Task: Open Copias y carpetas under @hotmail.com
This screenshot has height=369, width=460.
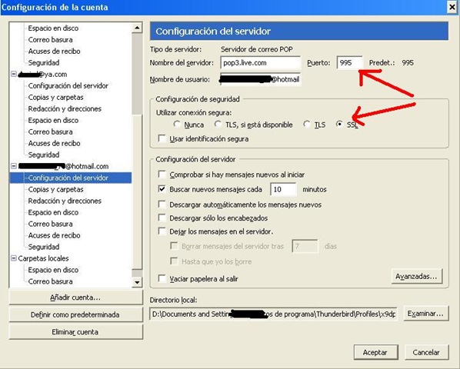Action: (55, 189)
